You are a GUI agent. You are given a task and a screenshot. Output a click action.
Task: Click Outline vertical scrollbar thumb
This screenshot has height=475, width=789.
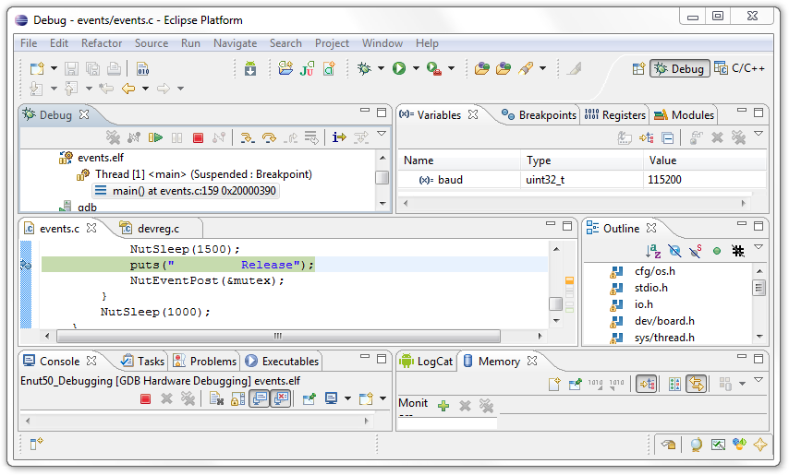point(759,288)
